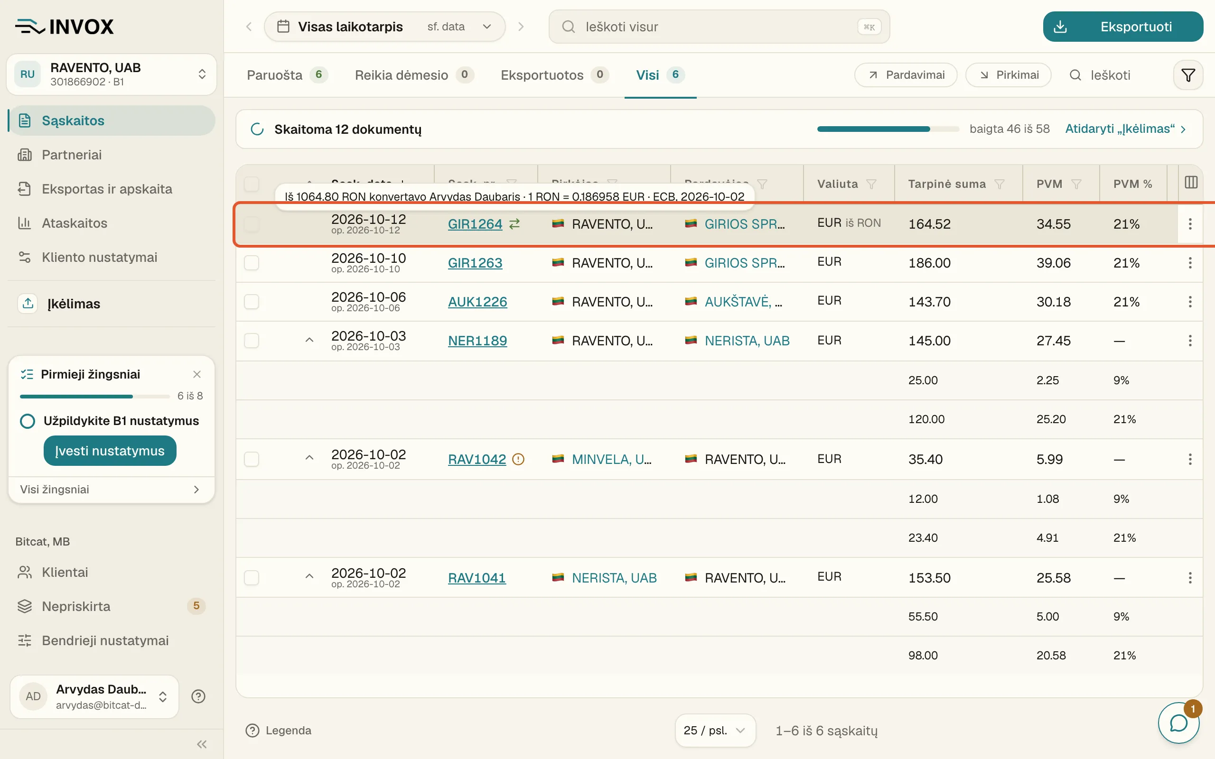Open the Visas laikotarpis period dropdown
The height and width of the screenshot is (759, 1215).
(384, 27)
